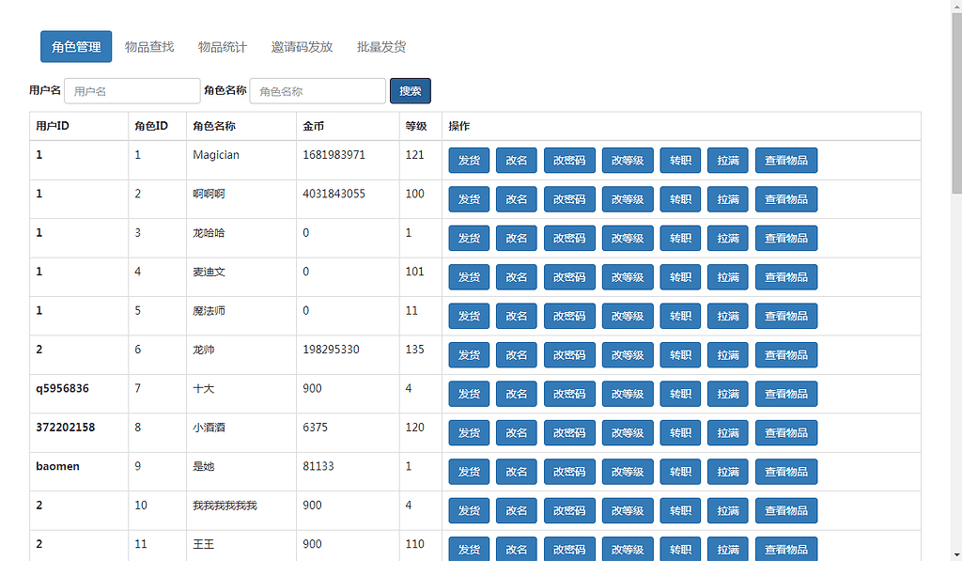
Task: Click 改等级 for character 麦迪文
Action: coord(628,277)
